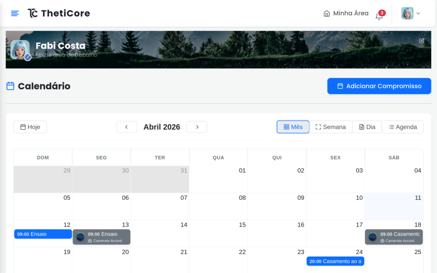The height and width of the screenshot is (273, 437).
Task: Select day 11 highlighted cell
Action: [394, 207]
